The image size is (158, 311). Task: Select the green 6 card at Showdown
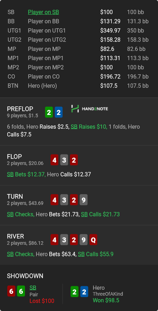(21, 291)
